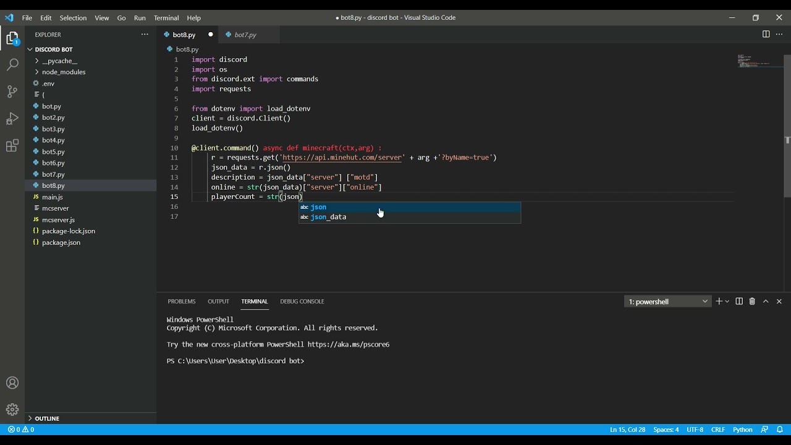The width and height of the screenshot is (791, 445).
Task: Open the Source Control view
Action: (x=12, y=91)
